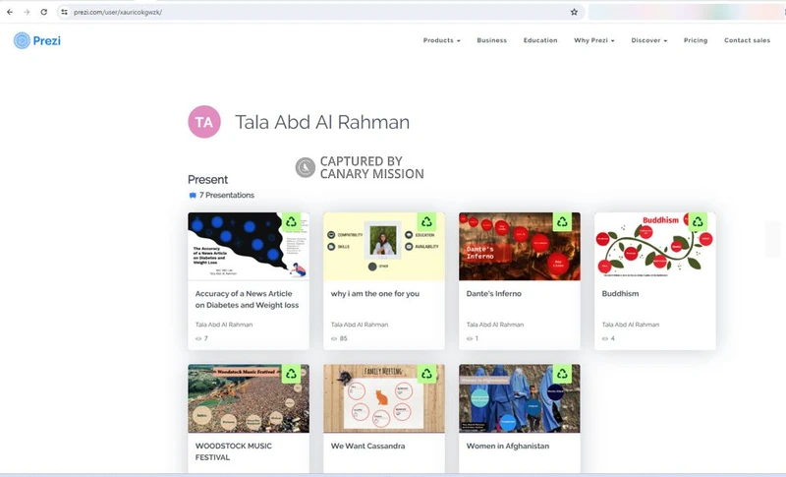Open the Business menu item

[492, 40]
